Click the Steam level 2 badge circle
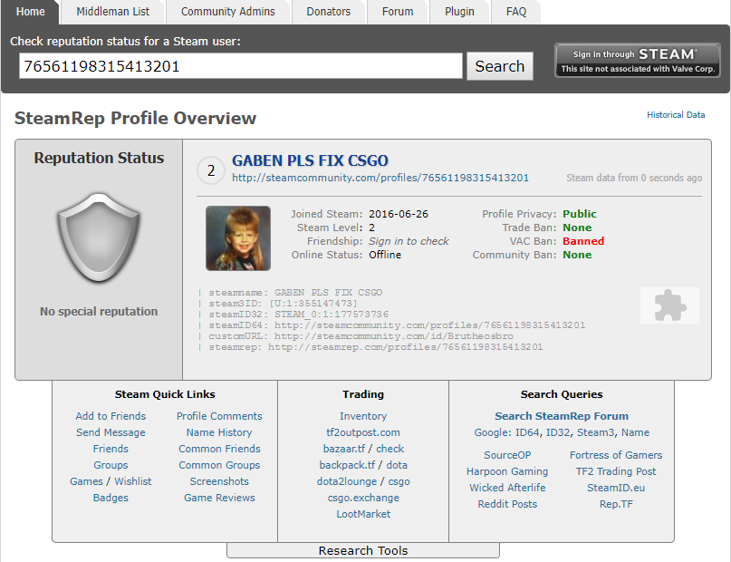The width and height of the screenshot is (731, 562). click(211, 170)
